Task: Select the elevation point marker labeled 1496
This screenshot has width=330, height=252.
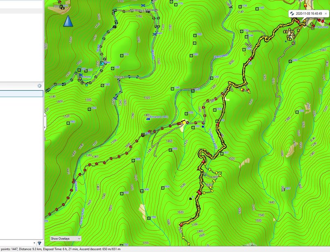Action: 142,191
